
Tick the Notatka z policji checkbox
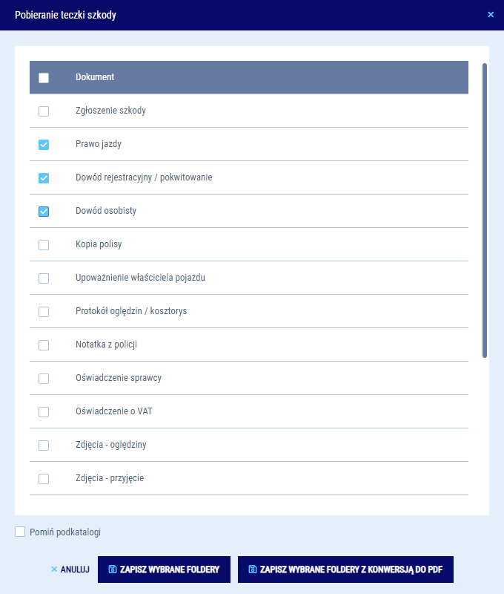pos(44,345)
